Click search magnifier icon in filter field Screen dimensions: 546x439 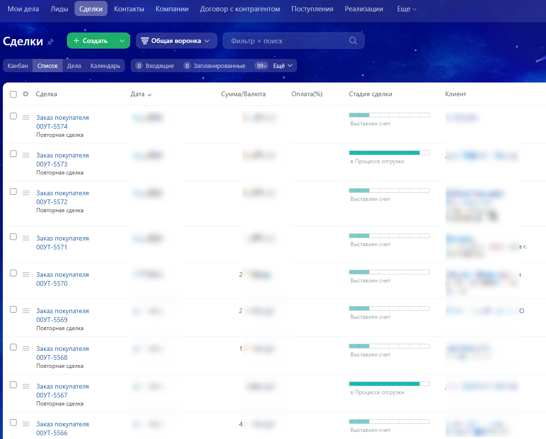pyautogui.click(x=353, y=41)
